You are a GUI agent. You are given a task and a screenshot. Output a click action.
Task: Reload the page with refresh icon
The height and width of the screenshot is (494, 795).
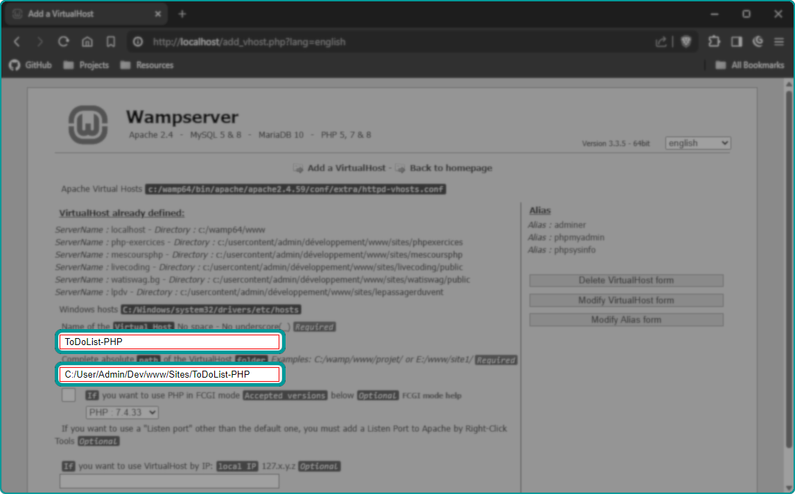[63, 42]
